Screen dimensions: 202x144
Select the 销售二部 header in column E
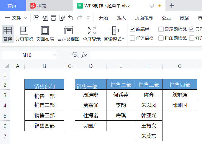[121, 84]
